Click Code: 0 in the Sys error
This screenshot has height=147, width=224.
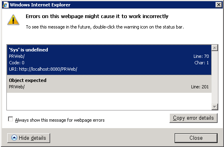16,63
